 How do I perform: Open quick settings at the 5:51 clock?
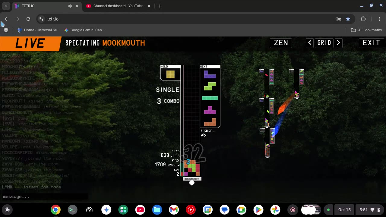coord(370,210)
